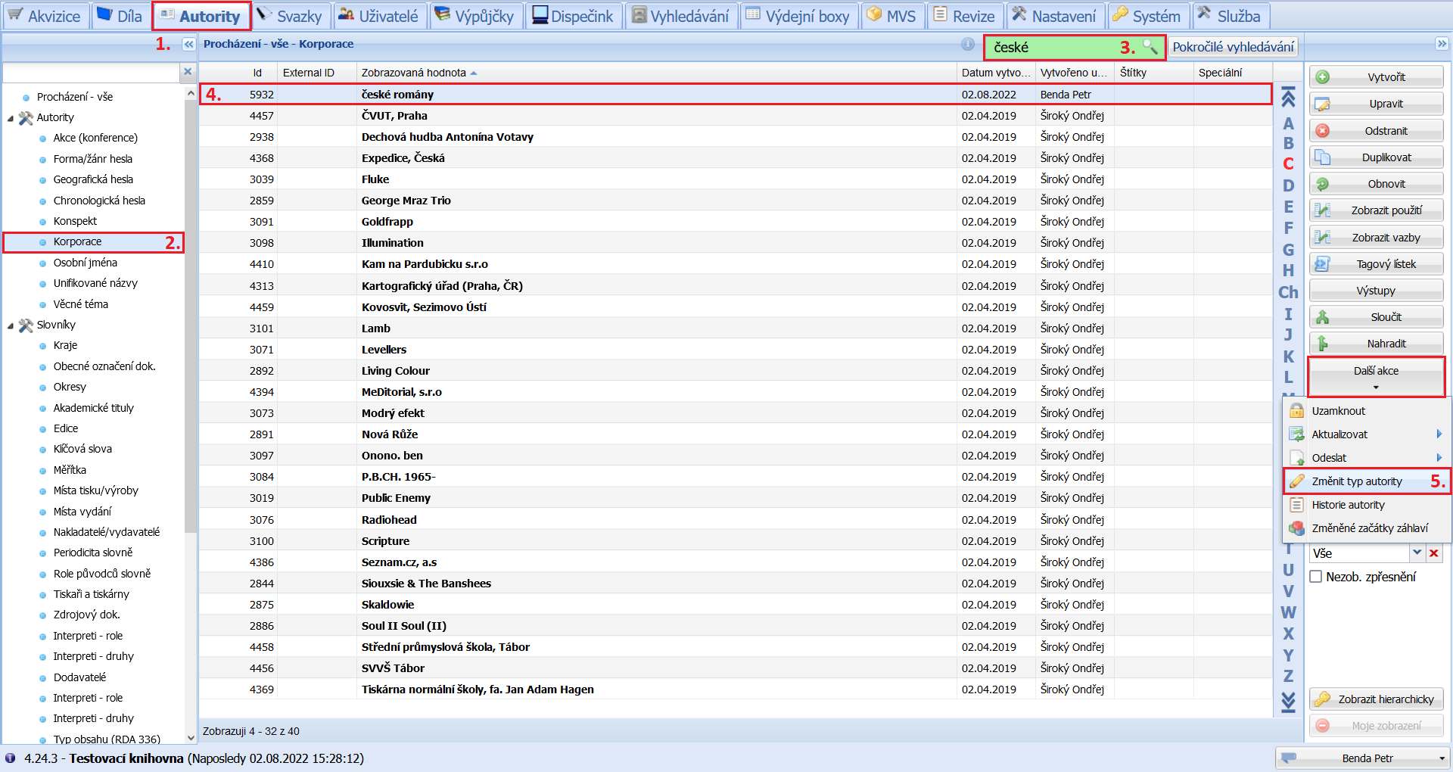
Task: Clear the Vše filter with red X
Action: tap(1433, 553)
